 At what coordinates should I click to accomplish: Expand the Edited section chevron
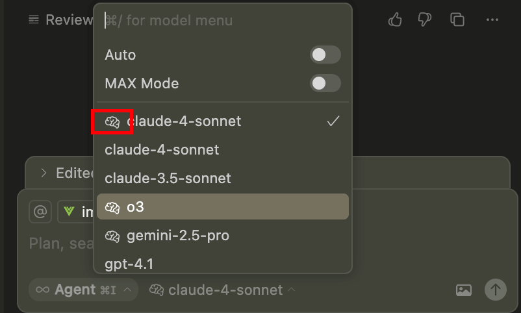coord(44,173)
